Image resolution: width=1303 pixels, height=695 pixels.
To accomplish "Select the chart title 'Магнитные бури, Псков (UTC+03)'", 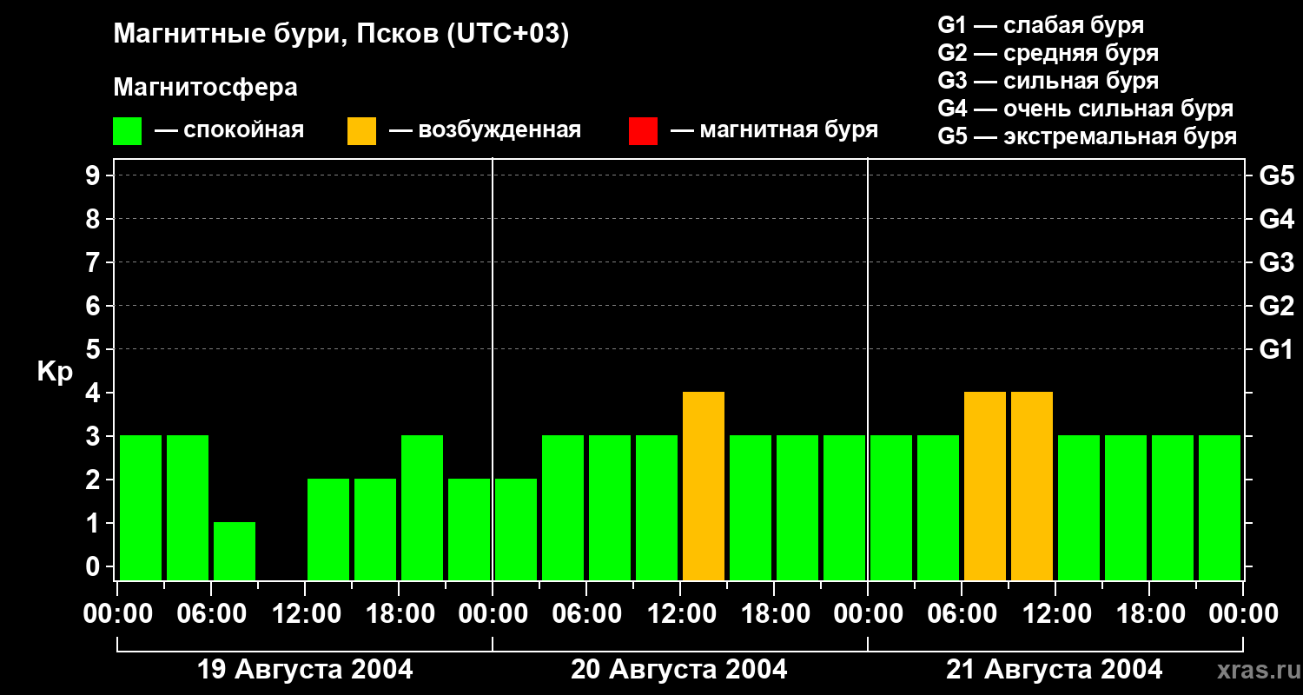I will 341,35.
